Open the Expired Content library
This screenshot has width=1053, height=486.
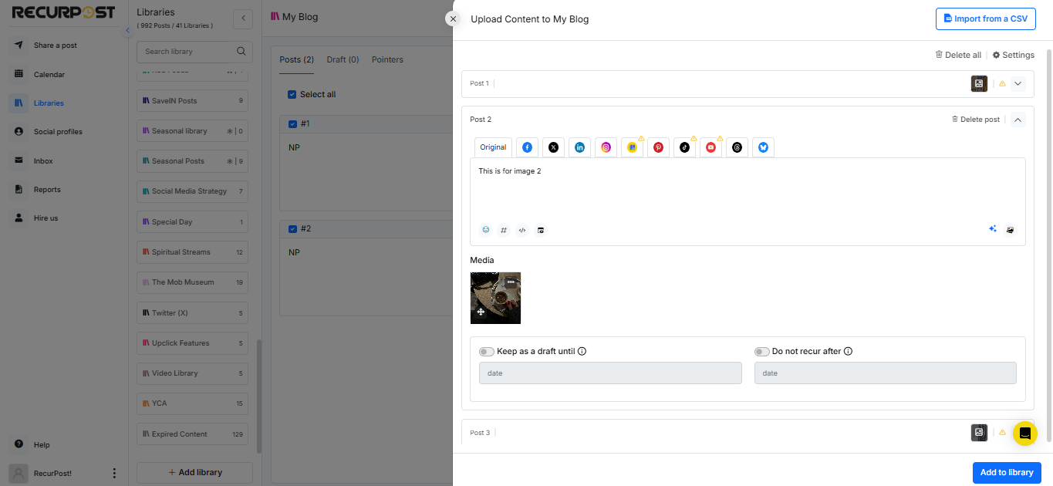[x=192, y=434]
